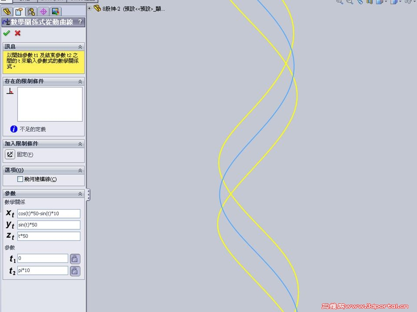The width and height of the screenshot is (417, 312).
Task: Collapse the 參數 section
Action: (80, 194)
